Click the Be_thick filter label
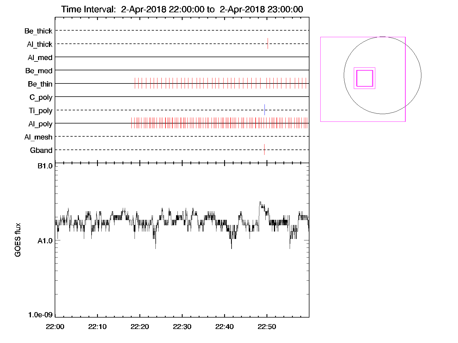The image size is (458, 343). [38, 31]
